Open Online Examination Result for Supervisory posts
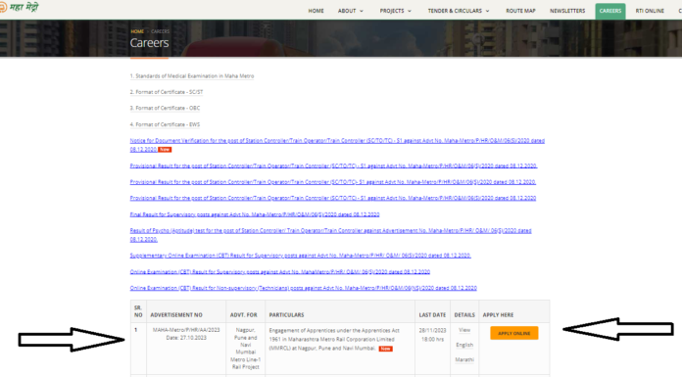 tap(279, 272)
